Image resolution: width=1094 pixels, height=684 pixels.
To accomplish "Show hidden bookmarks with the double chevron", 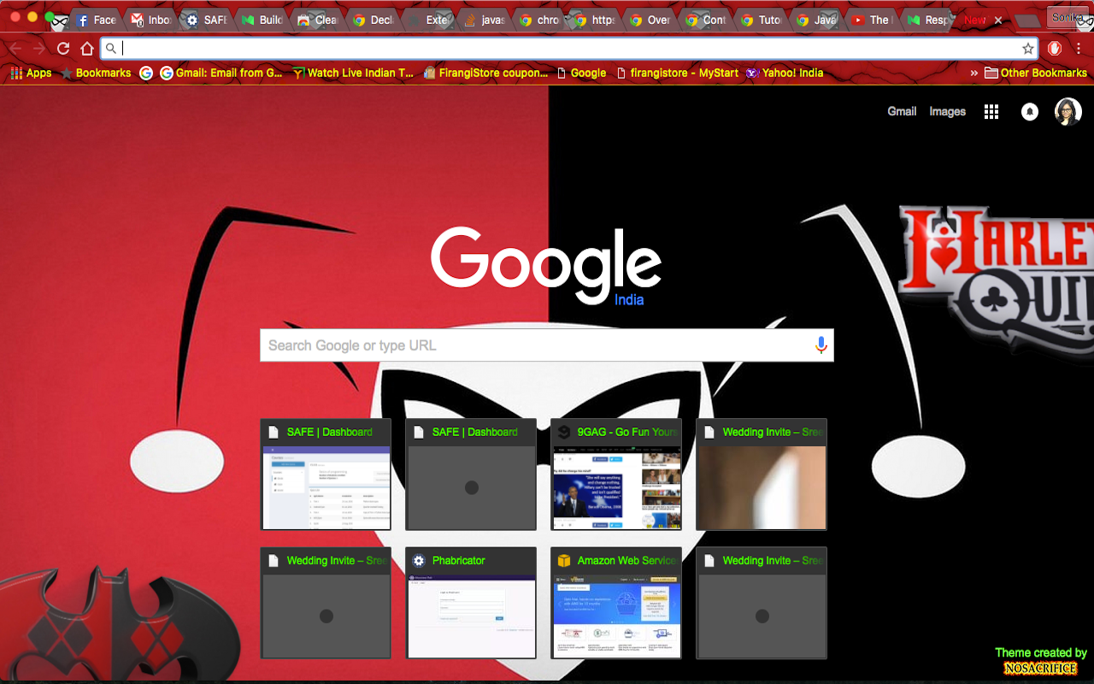I will (x=973, y=73).
